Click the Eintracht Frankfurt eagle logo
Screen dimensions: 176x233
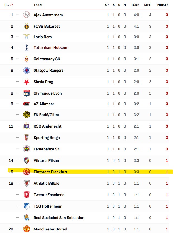pos(26,172)
